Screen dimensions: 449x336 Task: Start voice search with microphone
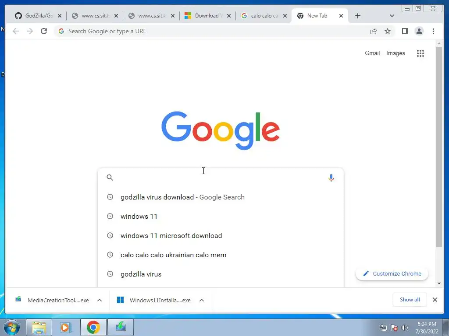coord(331,178)
